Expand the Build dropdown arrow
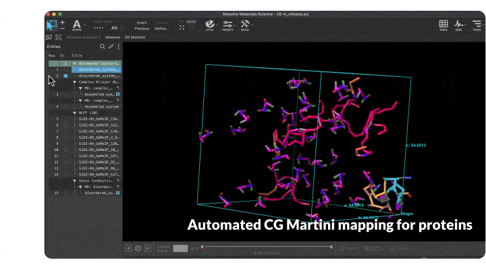The width and height of the screenshot is (486, 273). [x=252, y=25]
